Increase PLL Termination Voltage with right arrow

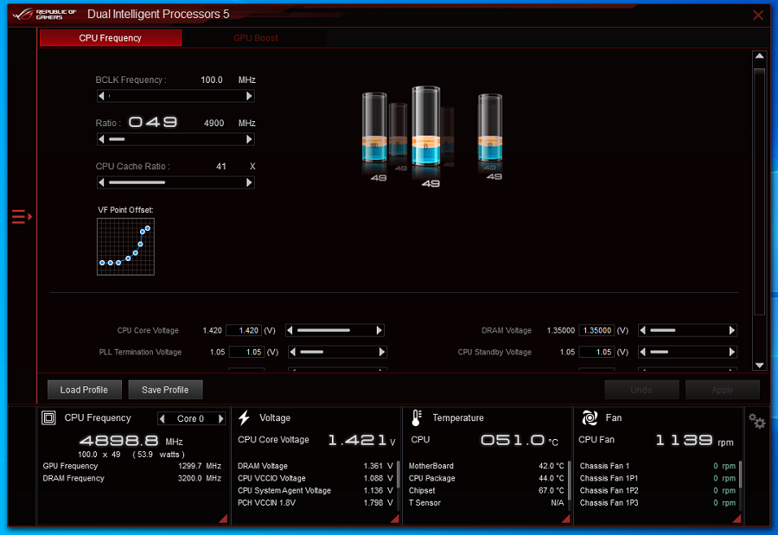point(381,352)
